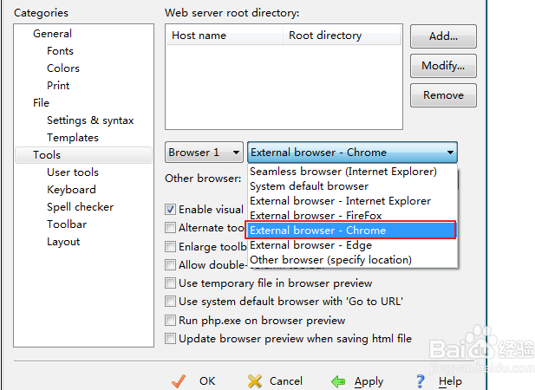The image size is (535, 390).
Task: Click the orange checkmark OK icon
Action: pyautogui.click(x=180, y=381)
